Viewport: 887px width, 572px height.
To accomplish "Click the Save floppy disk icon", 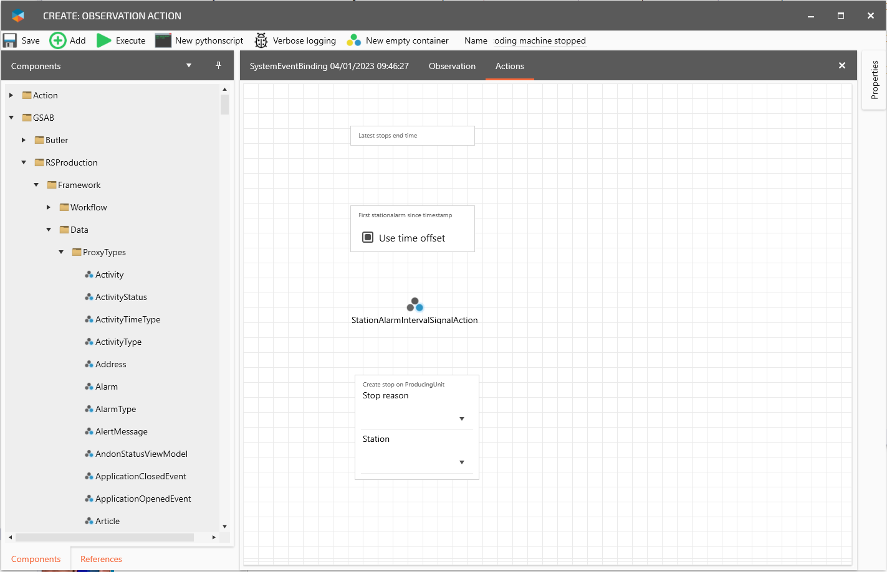I will coord(10,40).
